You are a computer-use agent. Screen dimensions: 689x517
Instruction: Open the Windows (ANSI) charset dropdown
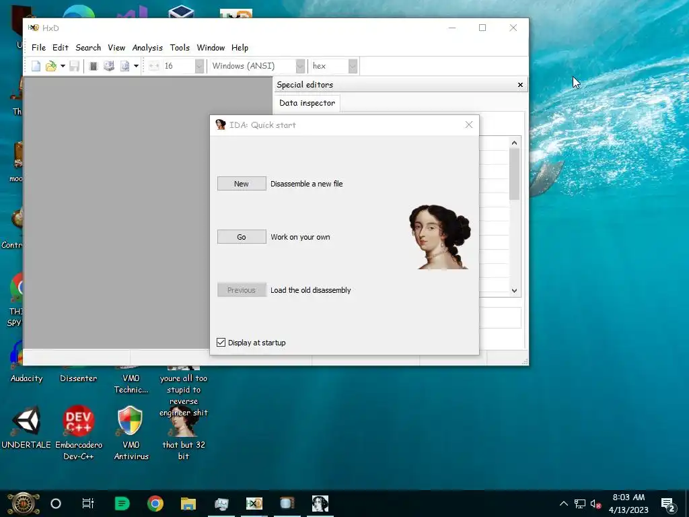(300, 66)
